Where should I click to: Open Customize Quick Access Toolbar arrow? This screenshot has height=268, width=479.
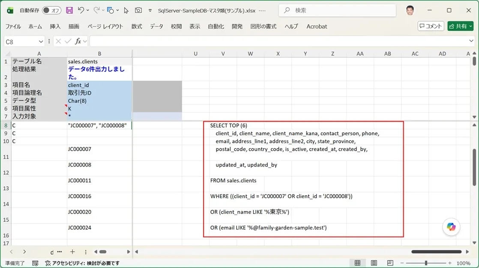(150, 10)
